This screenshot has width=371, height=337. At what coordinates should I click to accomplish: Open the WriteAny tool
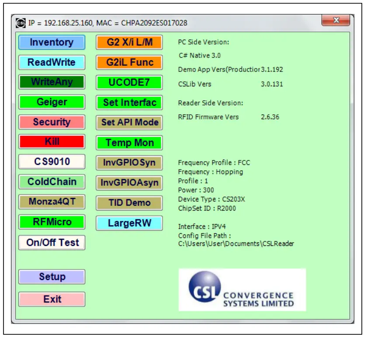(51, 82)
